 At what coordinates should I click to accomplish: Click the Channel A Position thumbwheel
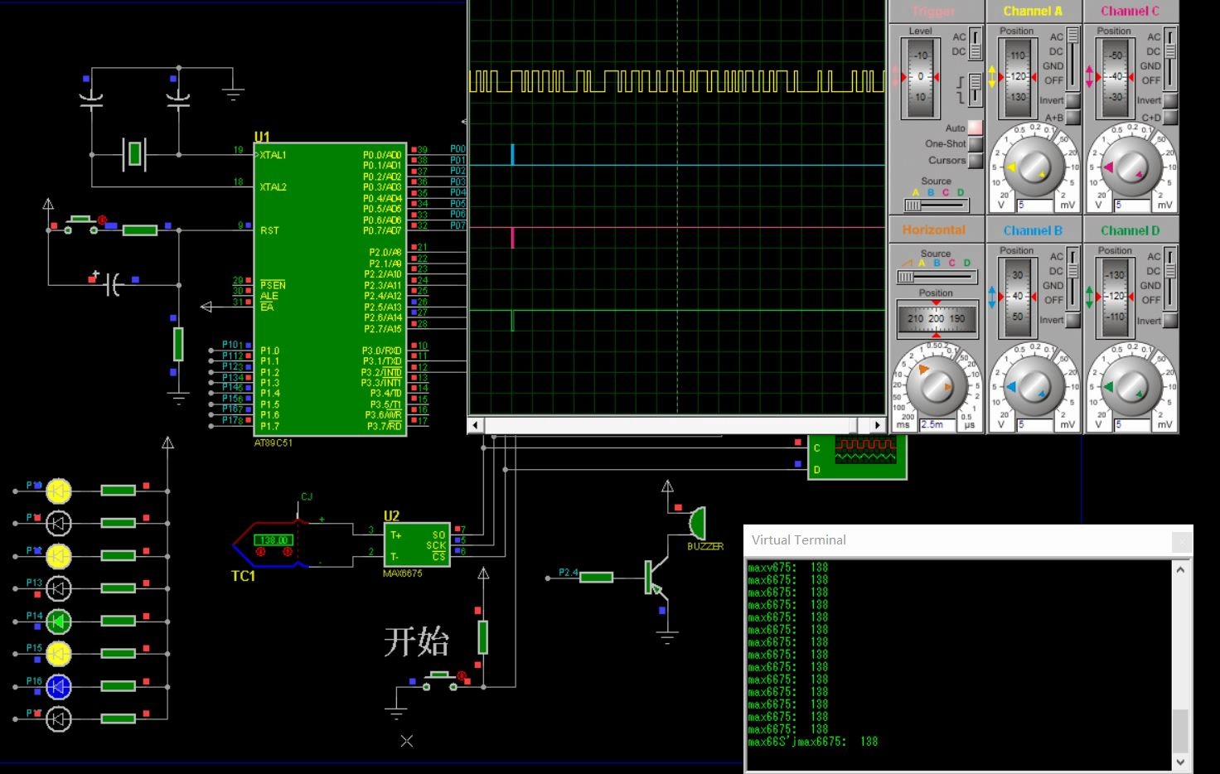pyautogui.click(x=1017, y=77)
